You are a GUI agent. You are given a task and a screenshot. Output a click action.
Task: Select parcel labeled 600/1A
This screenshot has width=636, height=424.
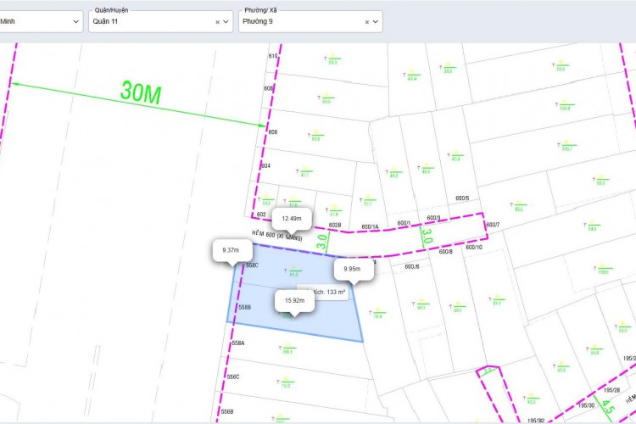(x=370, y=227)
